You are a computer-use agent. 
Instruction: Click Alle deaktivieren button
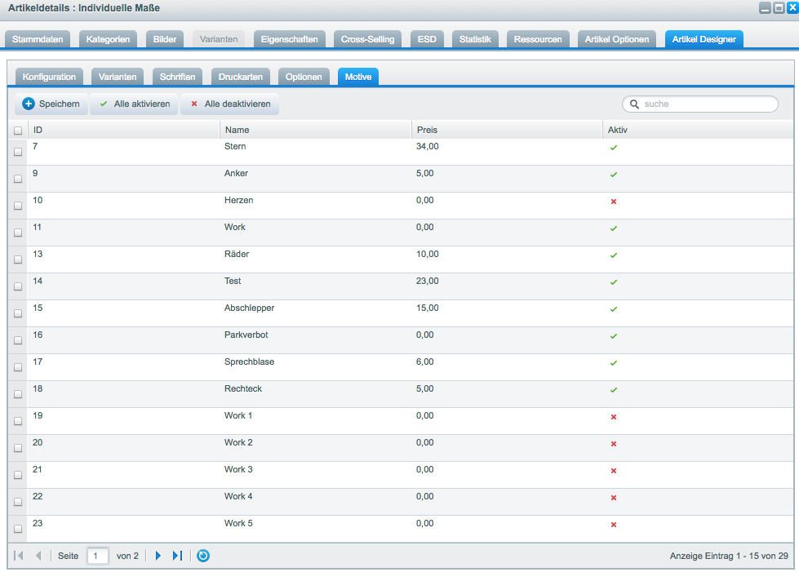230,104
